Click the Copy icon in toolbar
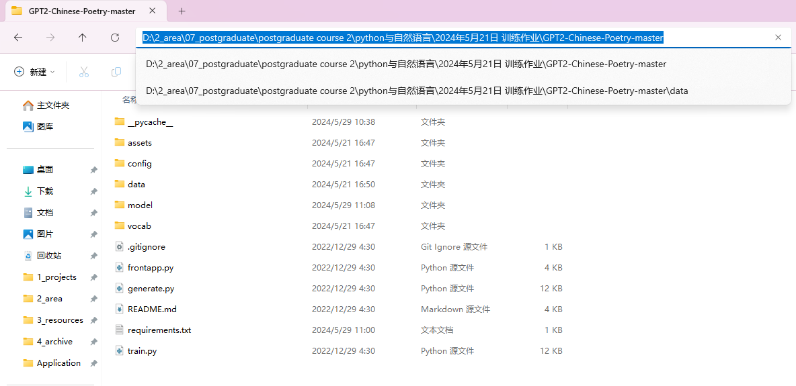Viewport: 796px width, 386px height. click(x=116, y=72)
